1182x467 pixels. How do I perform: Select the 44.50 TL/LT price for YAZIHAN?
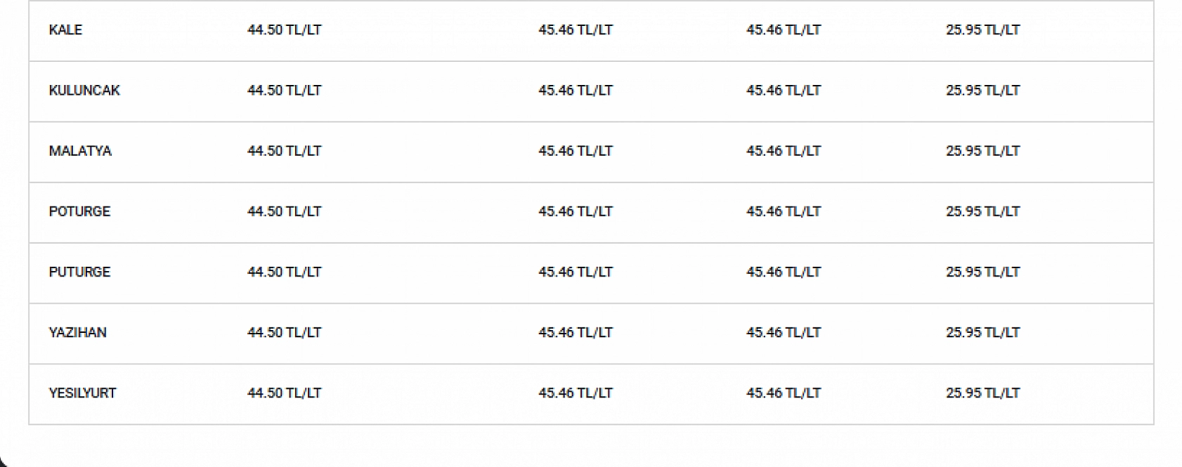point(284,332)
